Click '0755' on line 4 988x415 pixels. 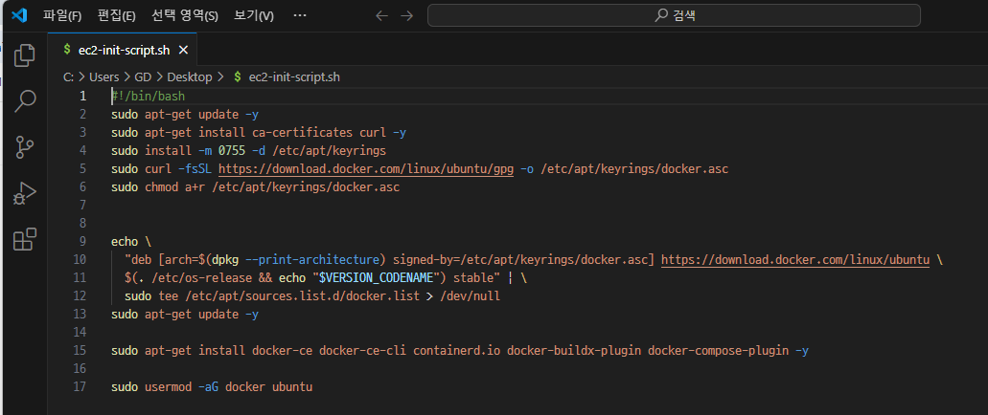tap(232, 151)
